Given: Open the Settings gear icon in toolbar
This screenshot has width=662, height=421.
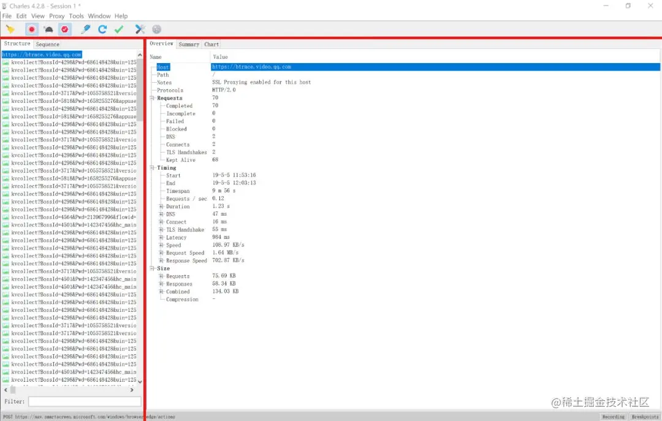Looking at the screenshot, I should (157, 29).
